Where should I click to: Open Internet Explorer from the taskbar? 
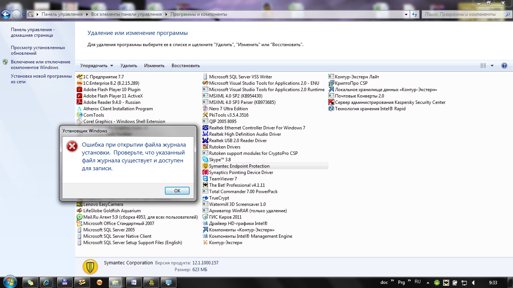coord(47,282)
